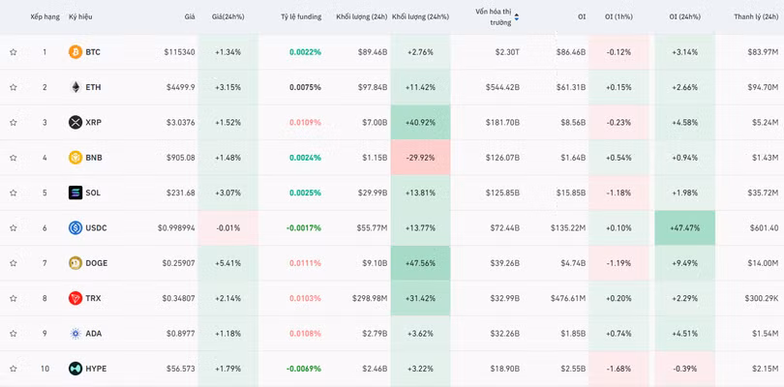This screenshot has width=784, height=387.
Task: Click the OI (24h) column header
Action: point(685,16)
